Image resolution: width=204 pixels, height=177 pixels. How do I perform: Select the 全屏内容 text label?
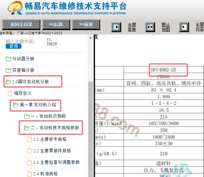[x=200, y=27]
